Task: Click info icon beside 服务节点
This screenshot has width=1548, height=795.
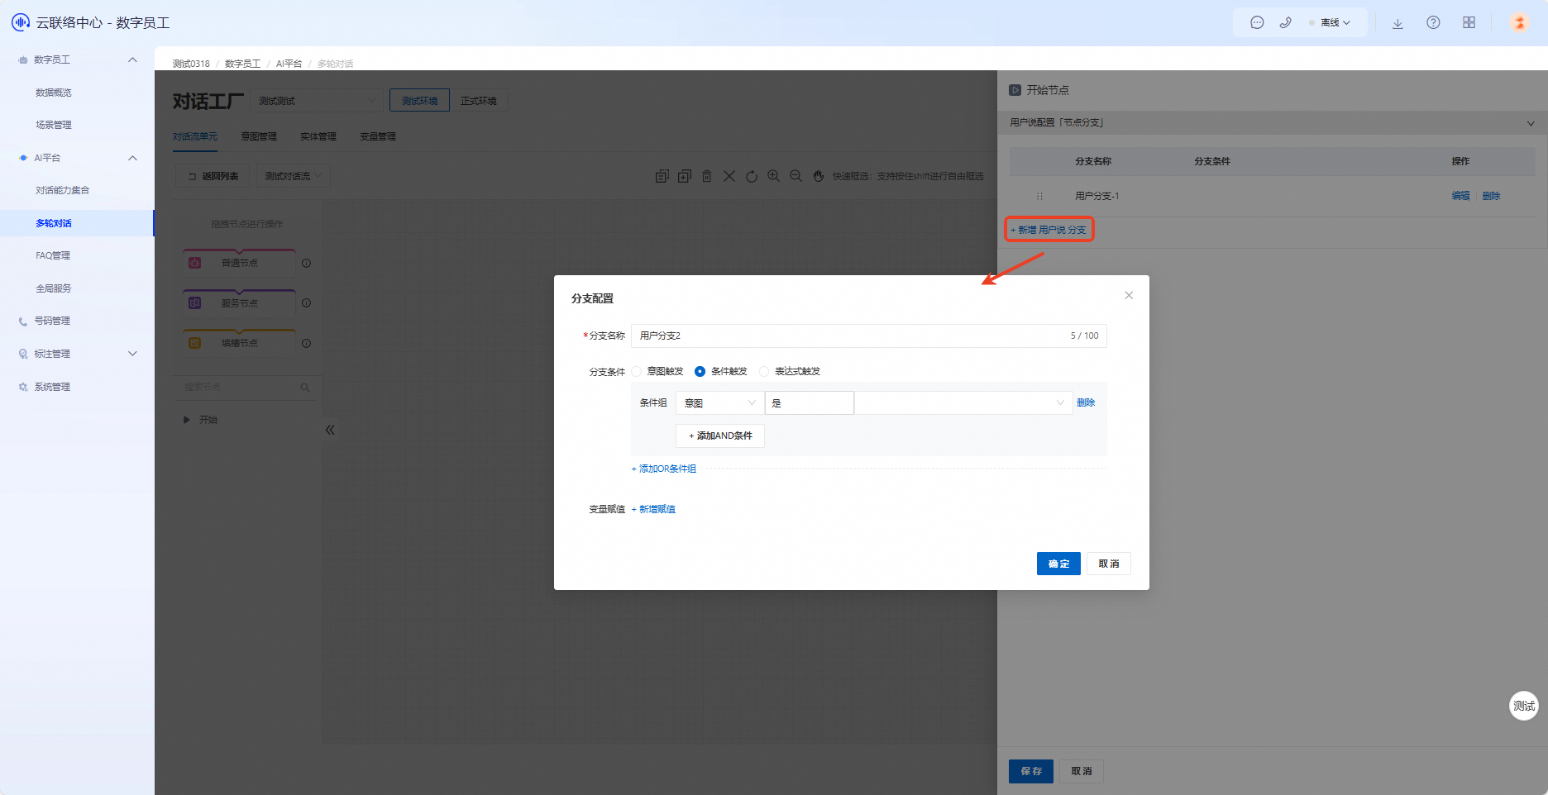Action: (306, 303)
